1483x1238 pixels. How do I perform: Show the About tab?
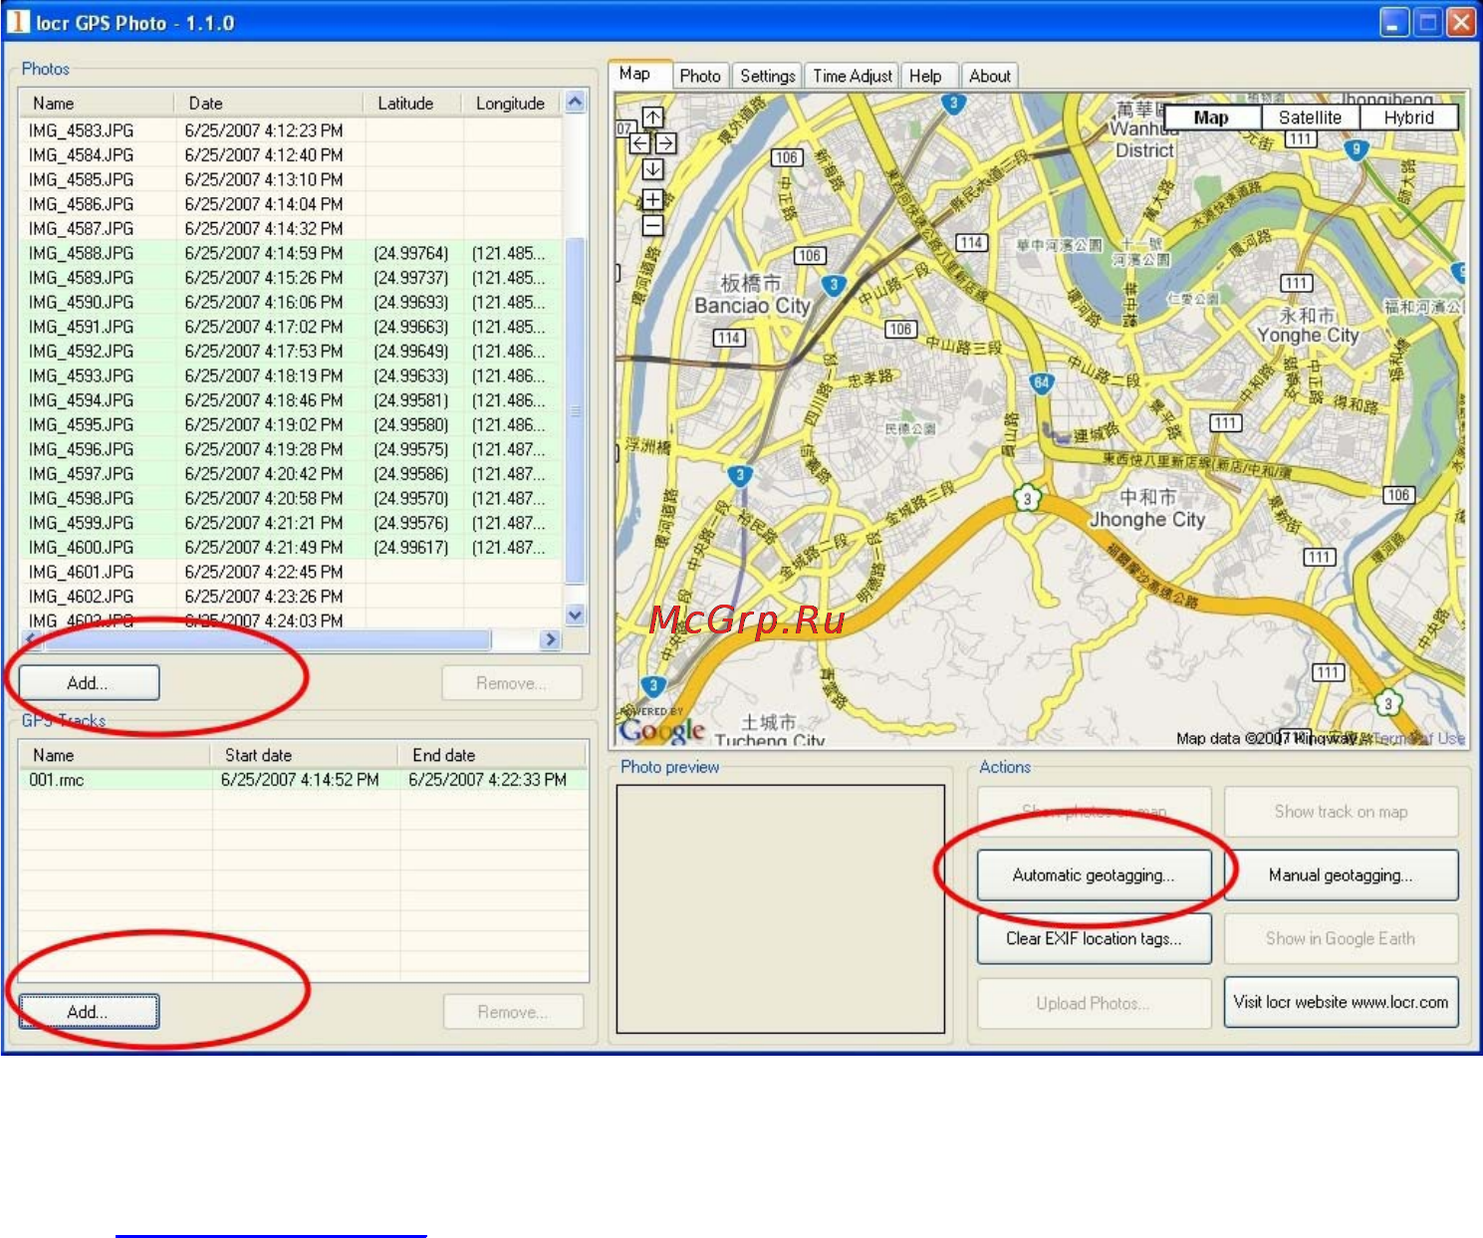[990, 76]
